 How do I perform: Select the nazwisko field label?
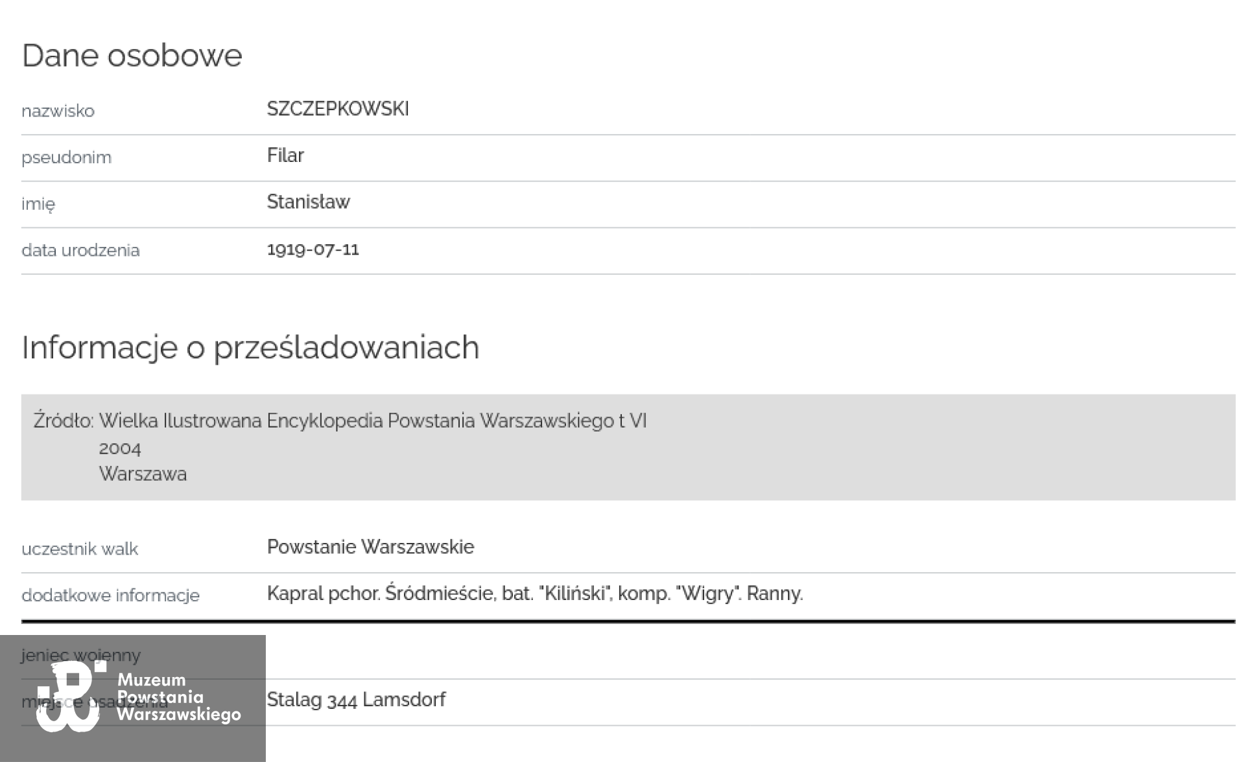(x=58, y=111)
